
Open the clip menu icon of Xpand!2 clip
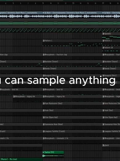(x=103, y=34)
